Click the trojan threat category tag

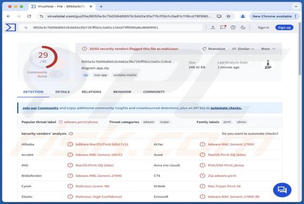(165, 122)
